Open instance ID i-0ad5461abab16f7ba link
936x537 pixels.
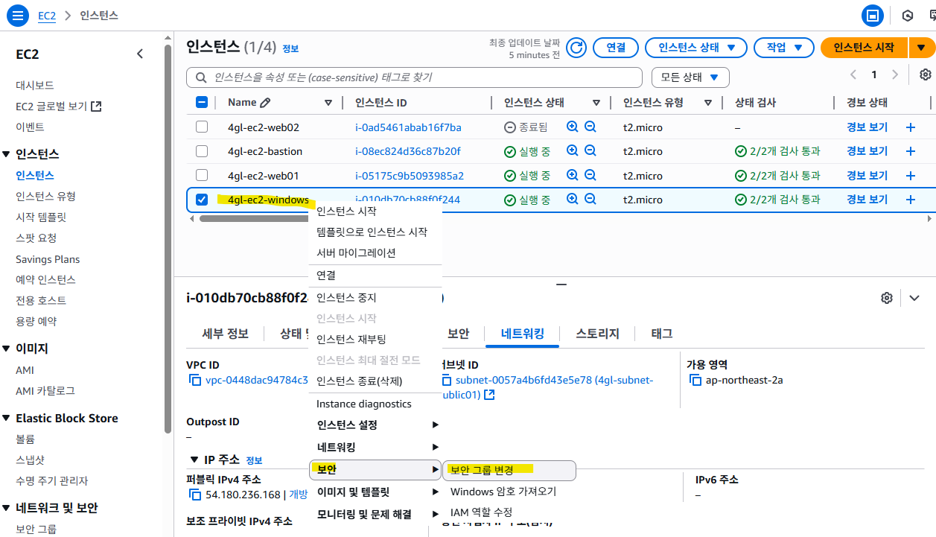click(x=408, y=127)
